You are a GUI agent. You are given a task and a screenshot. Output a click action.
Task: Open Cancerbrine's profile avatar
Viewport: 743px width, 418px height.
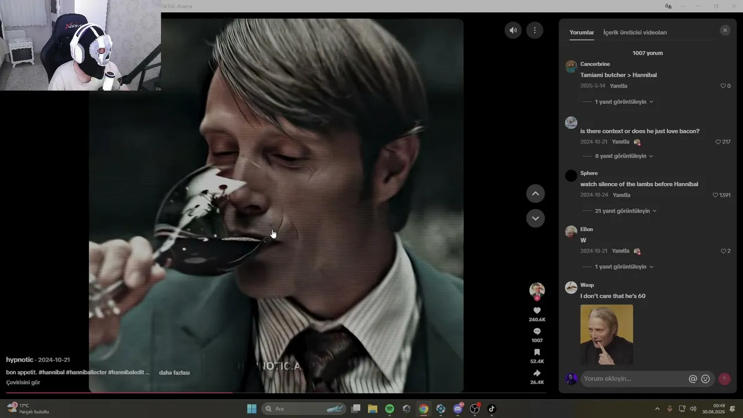(571, 66)
